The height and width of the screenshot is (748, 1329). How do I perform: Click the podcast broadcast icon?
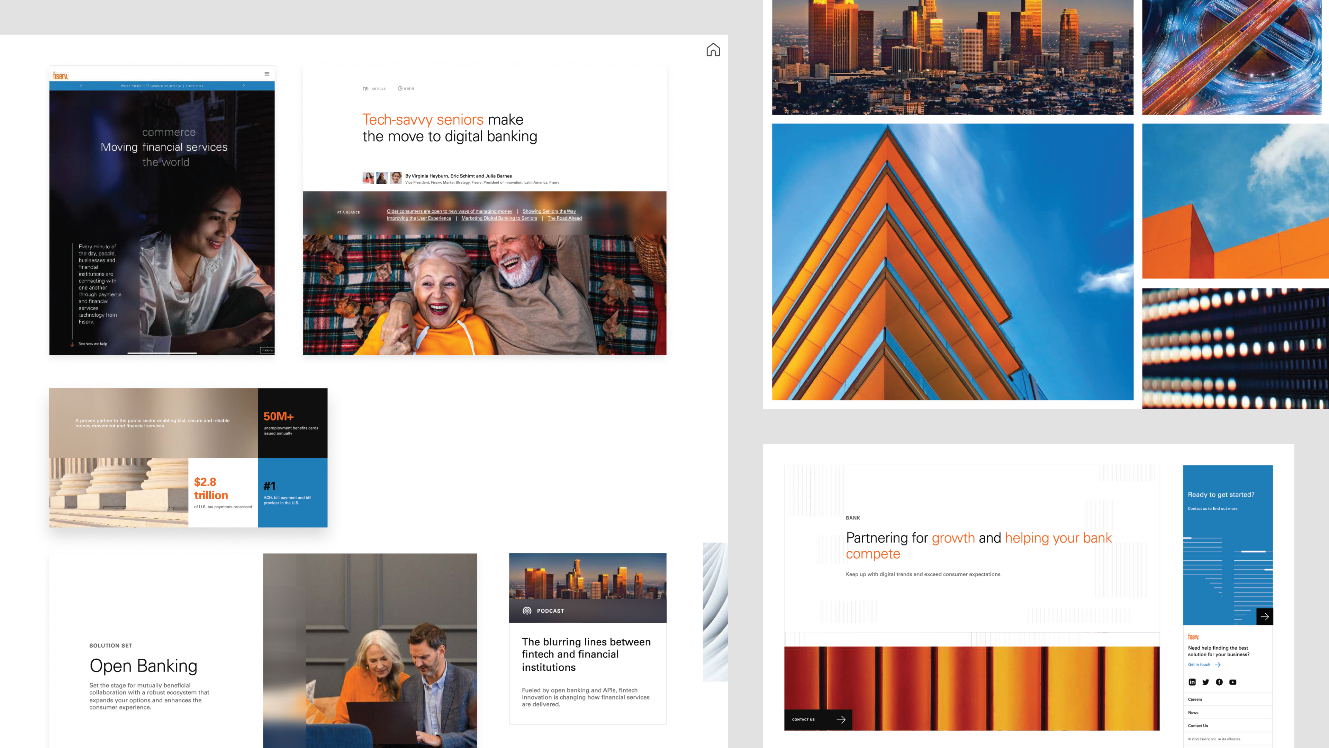527,611
